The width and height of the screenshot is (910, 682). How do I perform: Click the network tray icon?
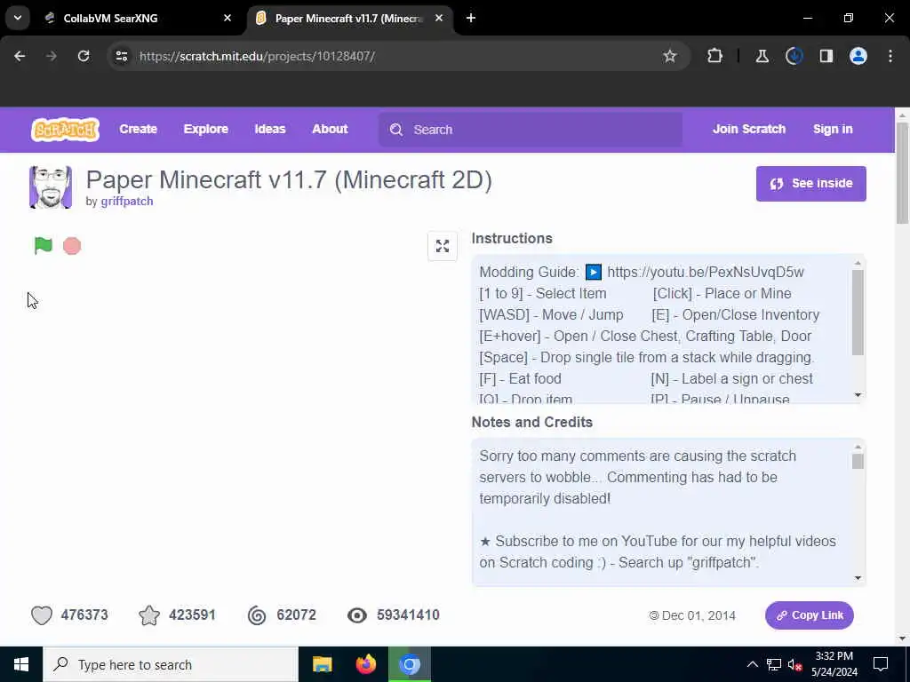pos(774,664)
